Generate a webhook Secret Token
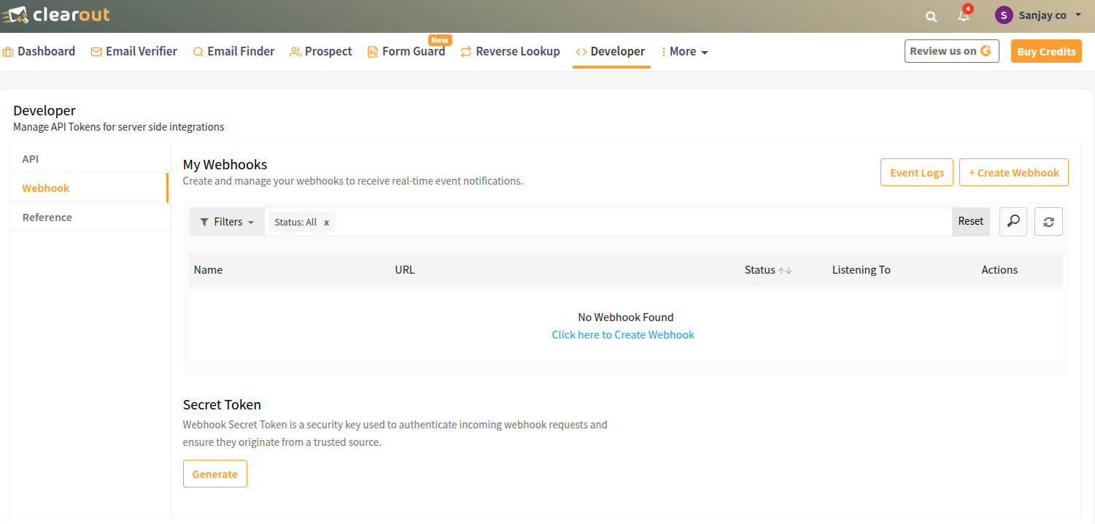Screen dimensions: 1095x524 (x=214, y=473)
